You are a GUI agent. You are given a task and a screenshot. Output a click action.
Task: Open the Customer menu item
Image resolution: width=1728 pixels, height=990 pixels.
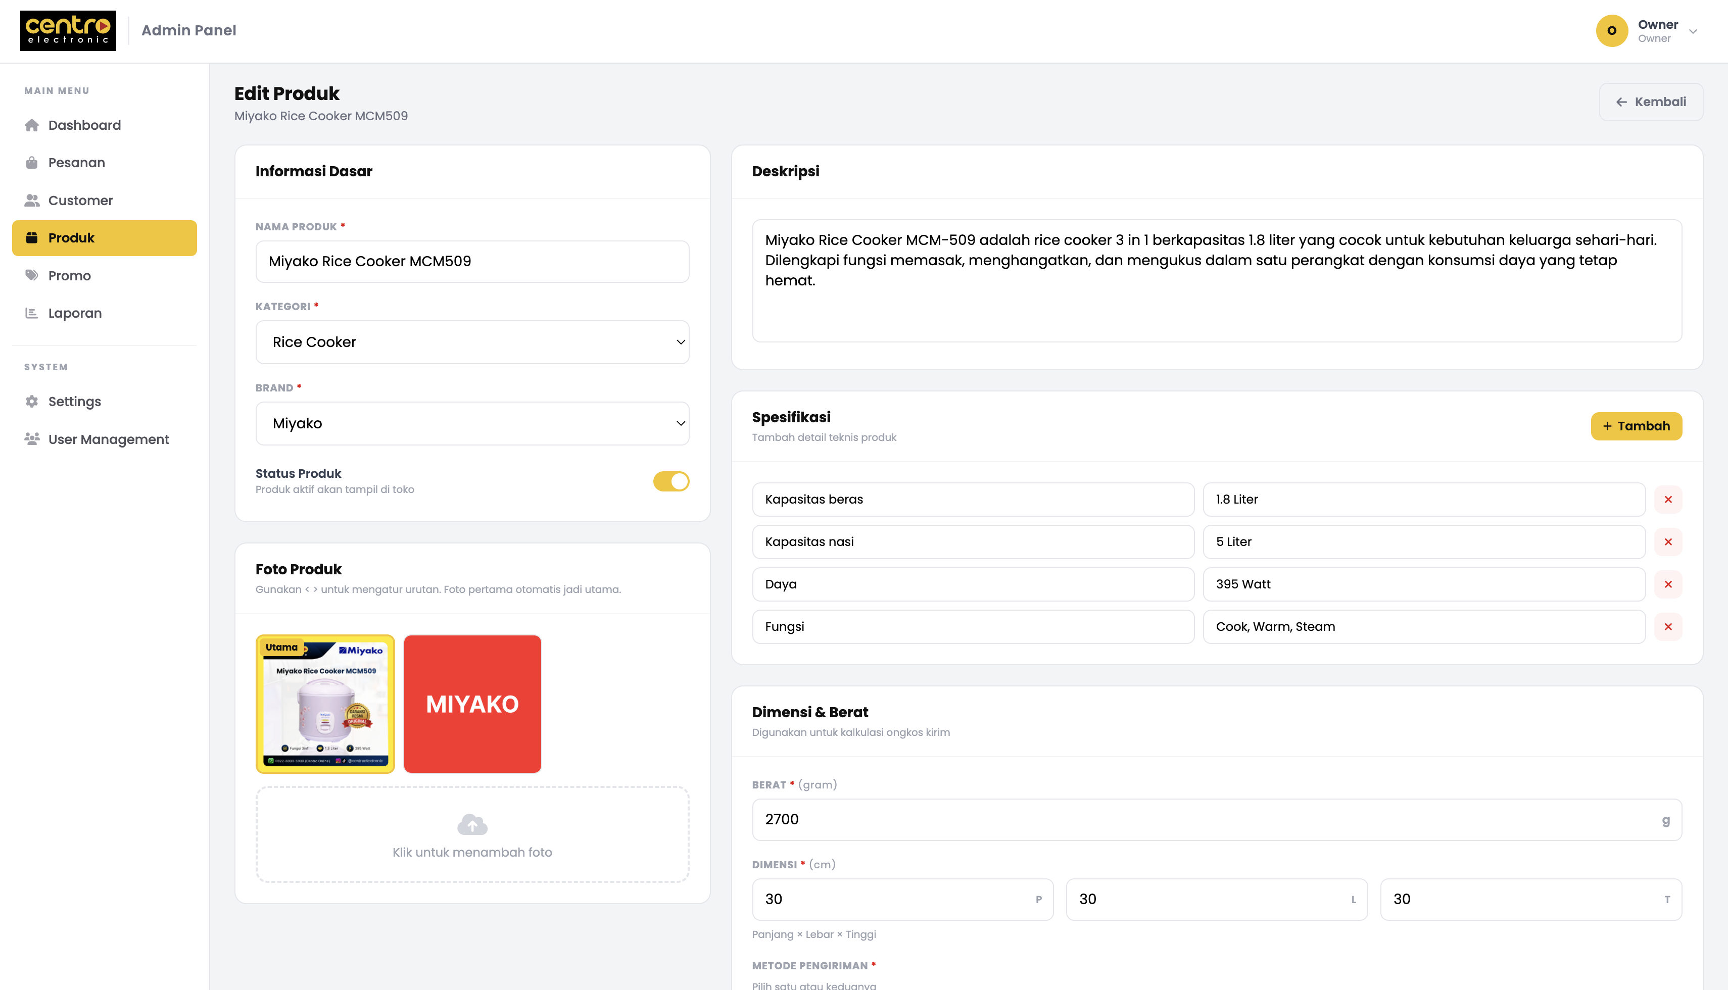click(x=105, y=201)
